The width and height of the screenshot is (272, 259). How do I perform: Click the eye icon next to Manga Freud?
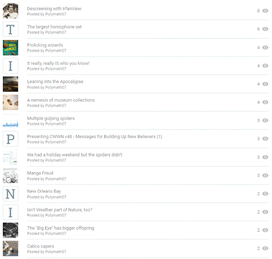(265, 176)
